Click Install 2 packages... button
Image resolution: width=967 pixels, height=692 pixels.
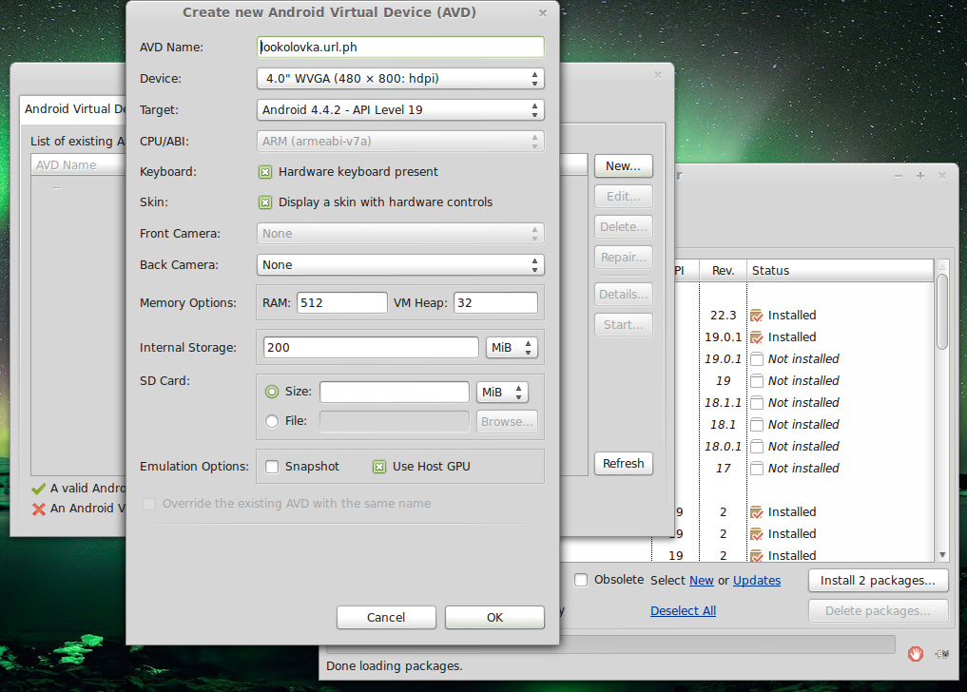878,581
